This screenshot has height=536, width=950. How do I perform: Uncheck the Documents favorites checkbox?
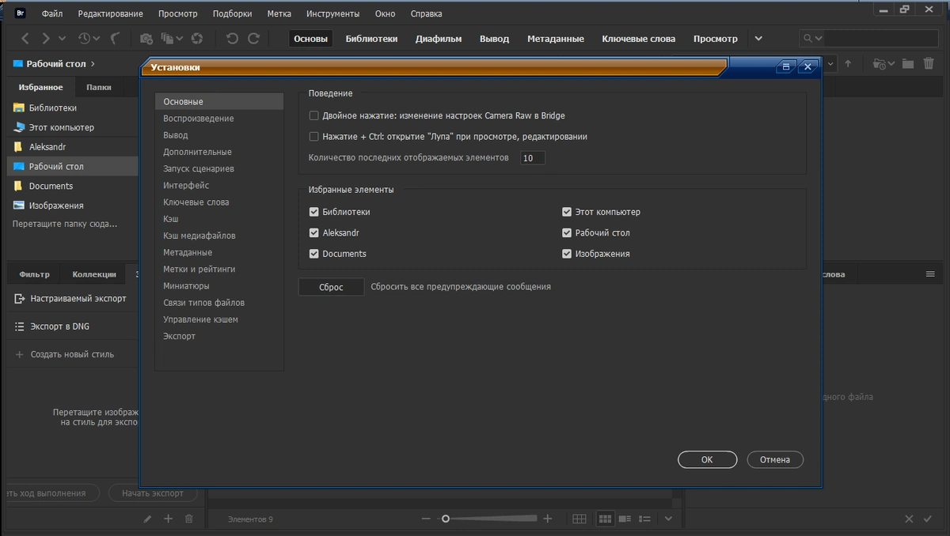[314, 254]
